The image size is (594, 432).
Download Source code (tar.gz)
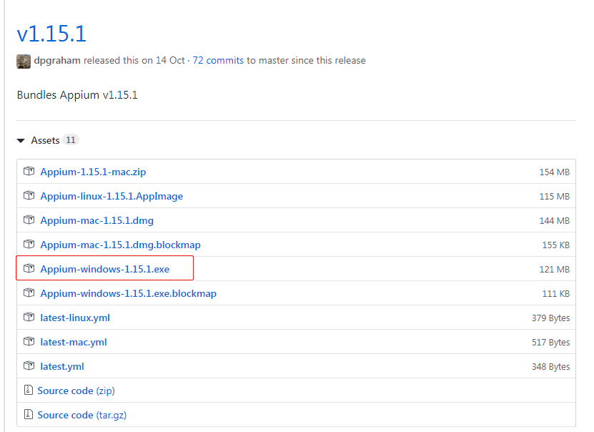click(81, 415)
